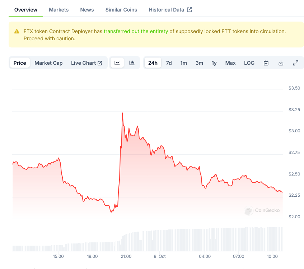The height and width of the screenshot is (269, 304).
Task: Set chart range to 1m
Action: [x=183, y=63]
